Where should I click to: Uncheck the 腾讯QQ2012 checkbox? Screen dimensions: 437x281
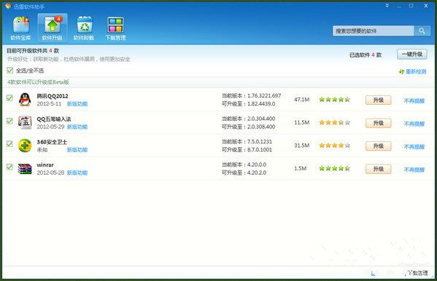point(9,98)
